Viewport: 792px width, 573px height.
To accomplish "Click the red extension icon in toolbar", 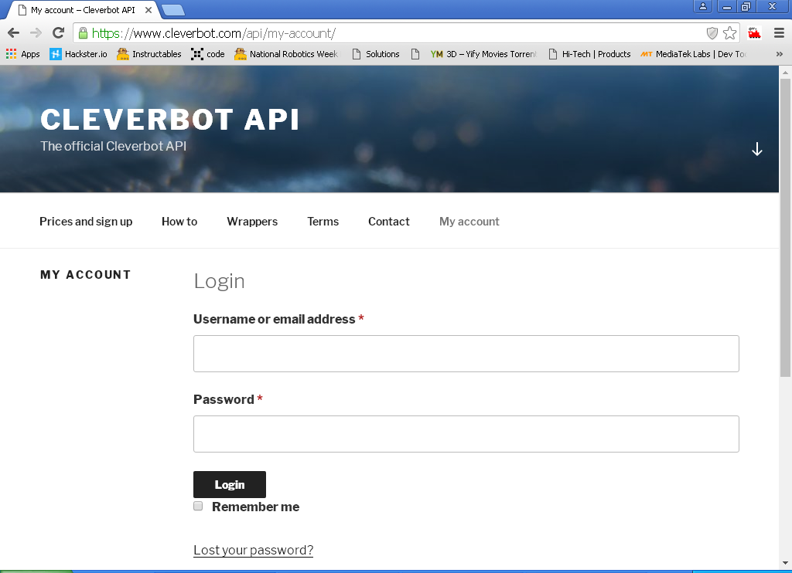I will 755,33.
